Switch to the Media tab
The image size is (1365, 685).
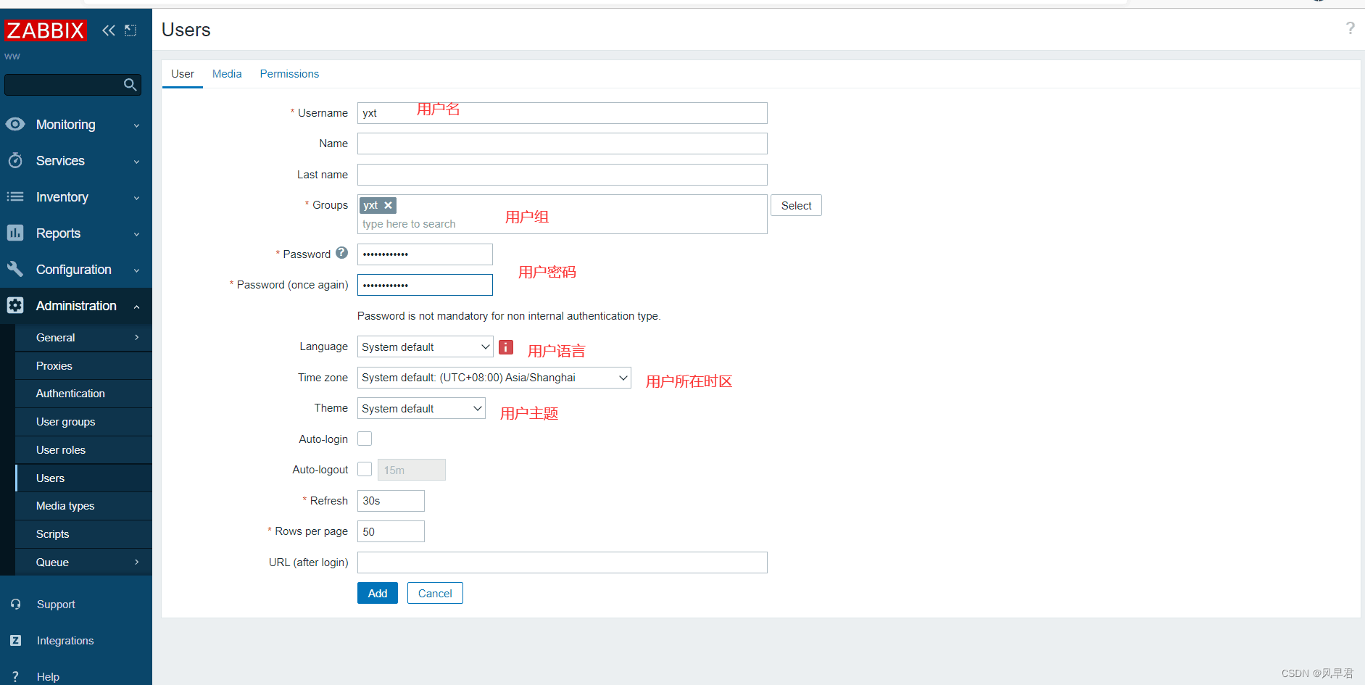227,74
